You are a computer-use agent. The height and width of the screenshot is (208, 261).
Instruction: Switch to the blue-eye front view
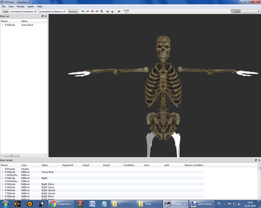click(83, 11)
